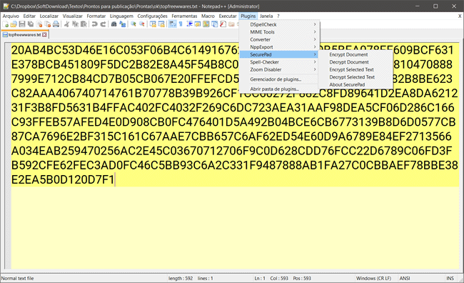Viewport: 464px width, 283px height.
Task: Click the Synchronize vertical scrolling icon
Action: 153,24
